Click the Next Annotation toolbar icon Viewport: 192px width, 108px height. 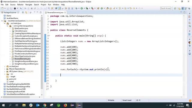[x=120, y=8]
